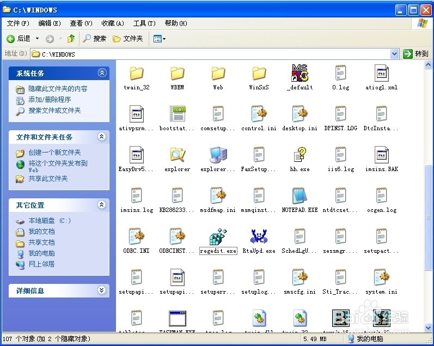Select the bootstat... DAT file icon
The image size is (434, 346).
coord(178,114)
